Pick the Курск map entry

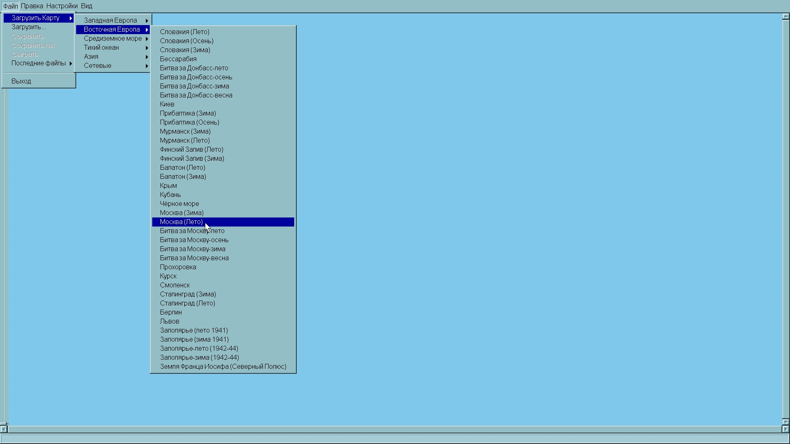click(168, 276)
